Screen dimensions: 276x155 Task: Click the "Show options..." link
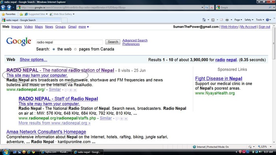coord(34,60)
